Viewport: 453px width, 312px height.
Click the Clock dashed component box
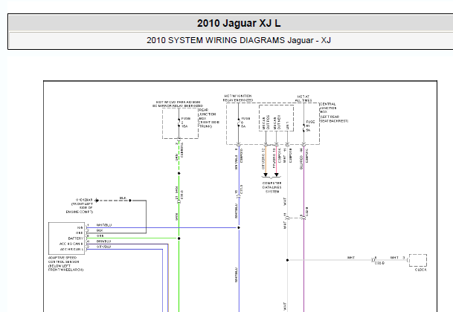click(x=418, y=260)
